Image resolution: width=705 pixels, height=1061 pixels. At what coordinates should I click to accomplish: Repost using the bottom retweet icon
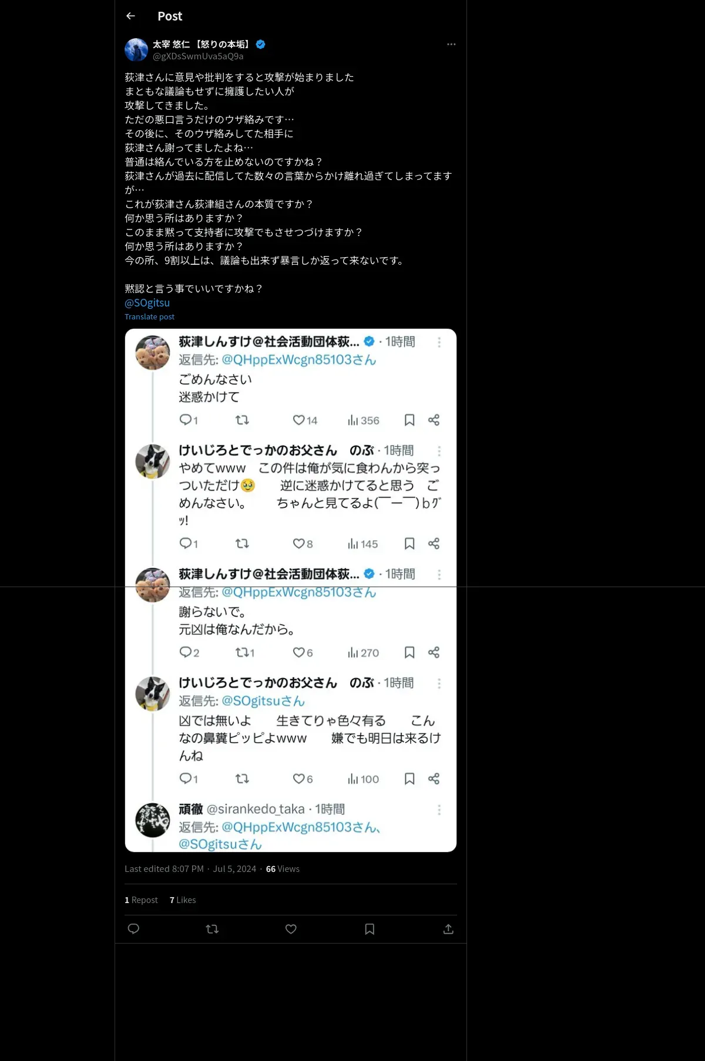tap(212, 929)
